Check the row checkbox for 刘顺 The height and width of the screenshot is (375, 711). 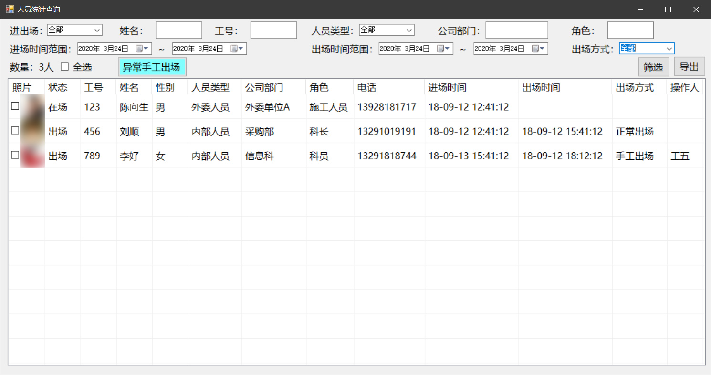click(15, 131)
